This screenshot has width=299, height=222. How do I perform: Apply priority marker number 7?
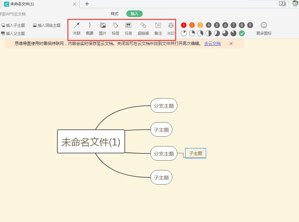(233, 25)
